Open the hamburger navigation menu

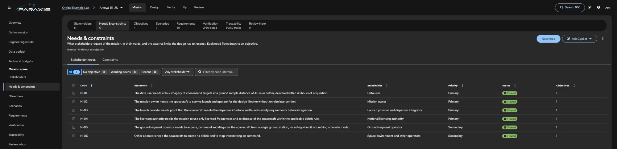click(x=9, y=7)
